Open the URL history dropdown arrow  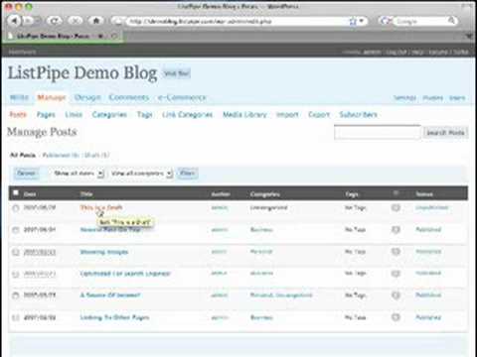tap(362, 21)
